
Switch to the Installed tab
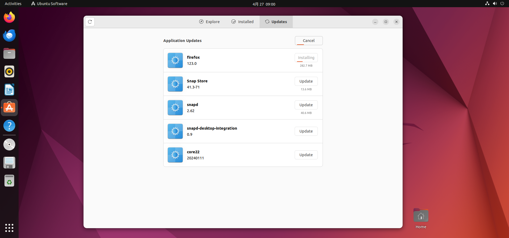(x=242, y=22)
